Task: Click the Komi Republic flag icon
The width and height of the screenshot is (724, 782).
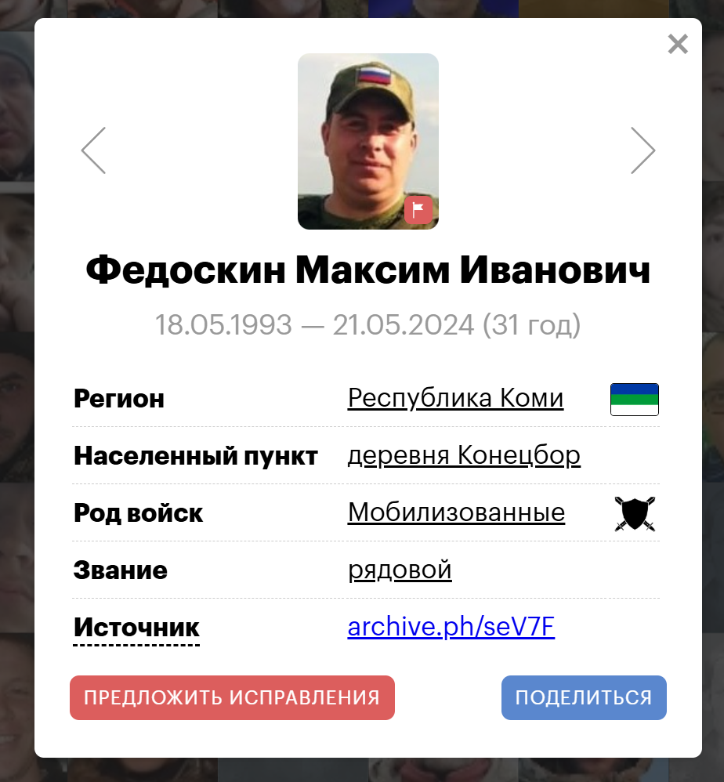Action: pos(634,399)
